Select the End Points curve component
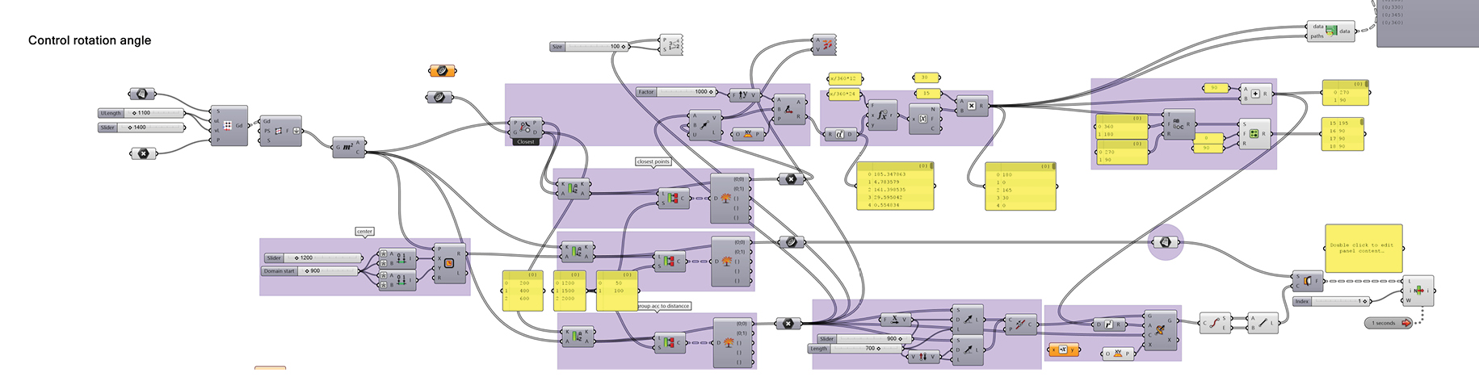This screenshot has height=381, width=1479. (x=1213, y=323)
